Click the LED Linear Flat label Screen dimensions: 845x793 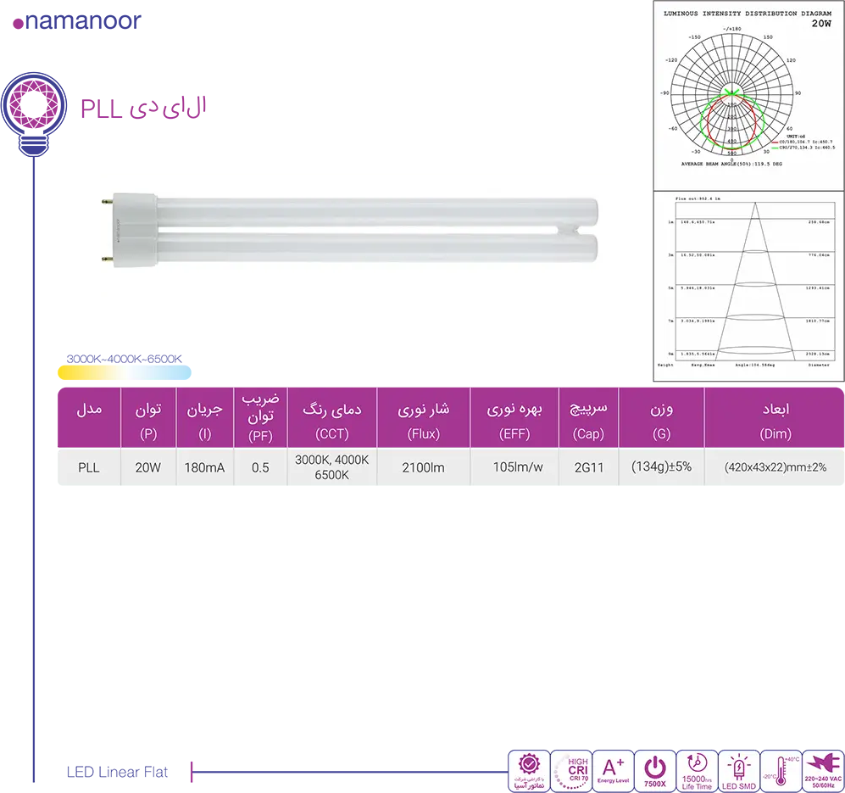click(x=117, y=772)
